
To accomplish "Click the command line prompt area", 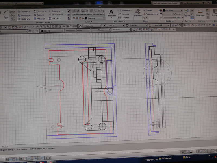I will tap(27, 149).
